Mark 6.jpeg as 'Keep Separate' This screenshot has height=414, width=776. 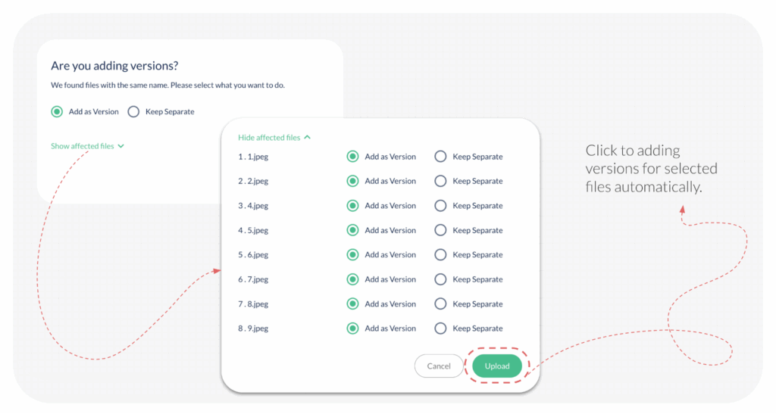tap(440, 255)
